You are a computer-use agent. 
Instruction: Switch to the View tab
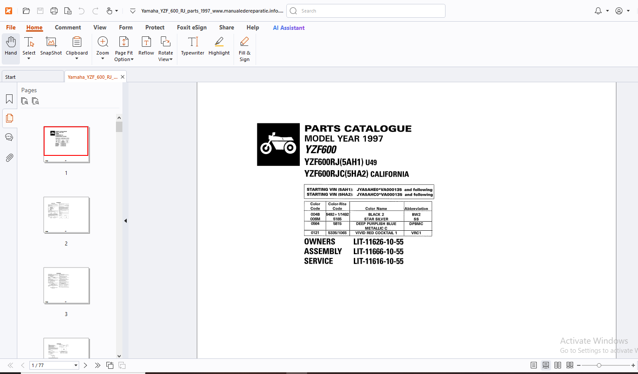100,27
